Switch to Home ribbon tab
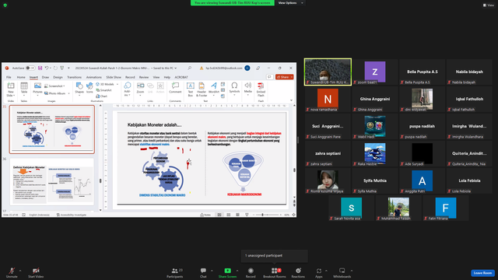The image size is (498, 280). (x=21, y=77)
